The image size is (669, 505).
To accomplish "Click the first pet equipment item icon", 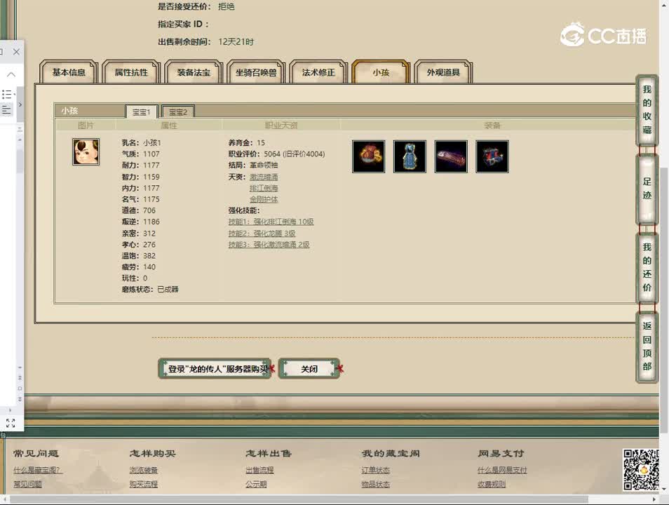I will pyautogui.click(x=368, y=156).
